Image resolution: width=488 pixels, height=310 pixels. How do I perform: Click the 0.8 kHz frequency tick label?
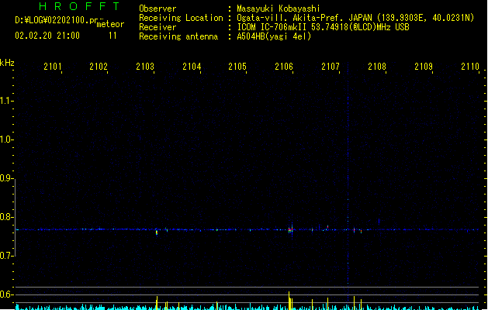6,217
